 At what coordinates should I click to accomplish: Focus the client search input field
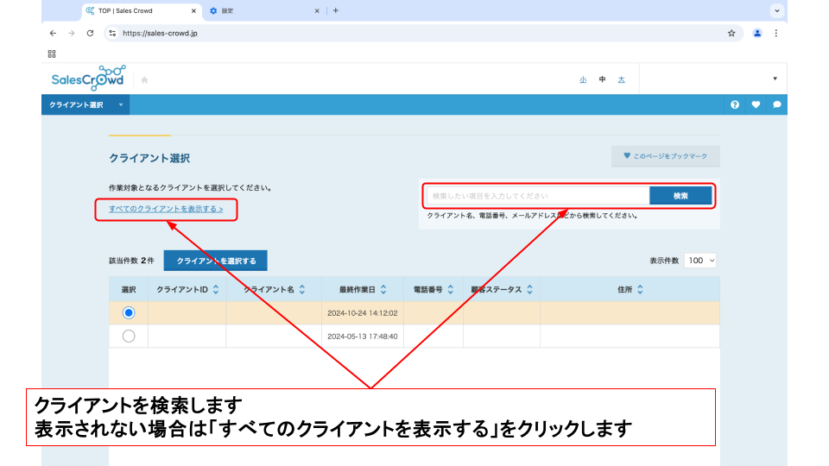[537, 196]
